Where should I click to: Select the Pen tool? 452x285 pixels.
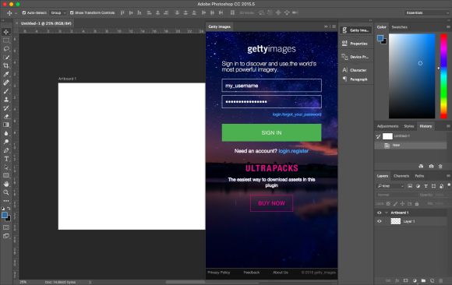point(6,150)
